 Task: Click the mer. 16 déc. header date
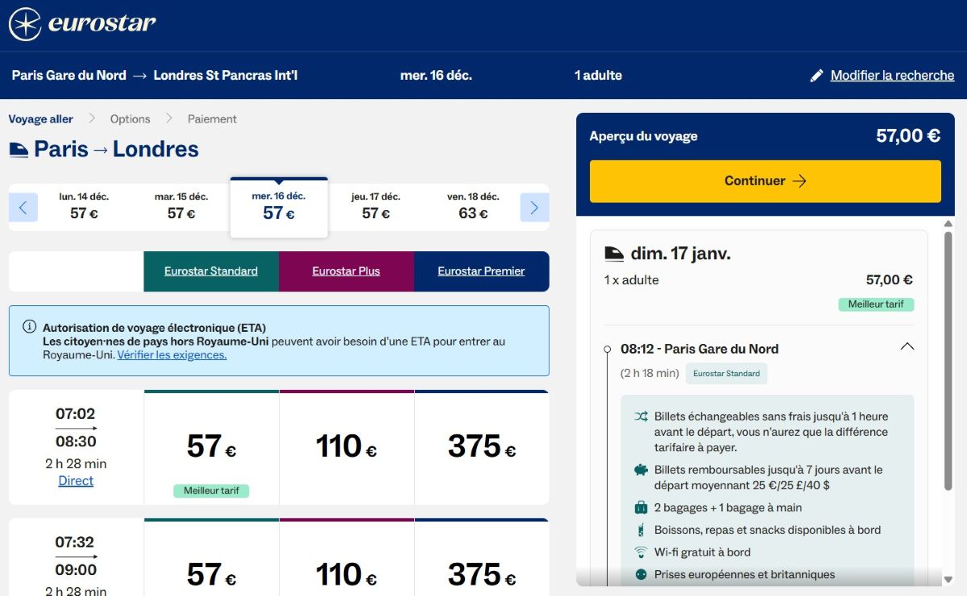tap(436, 76)
